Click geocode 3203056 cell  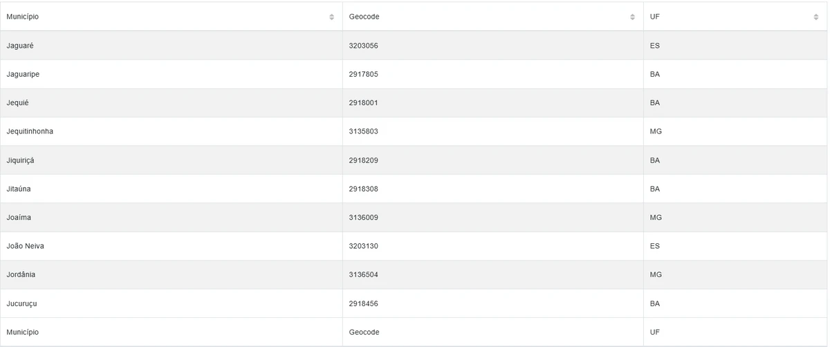tap(363, 46)
